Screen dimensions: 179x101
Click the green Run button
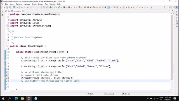point(59,8)
